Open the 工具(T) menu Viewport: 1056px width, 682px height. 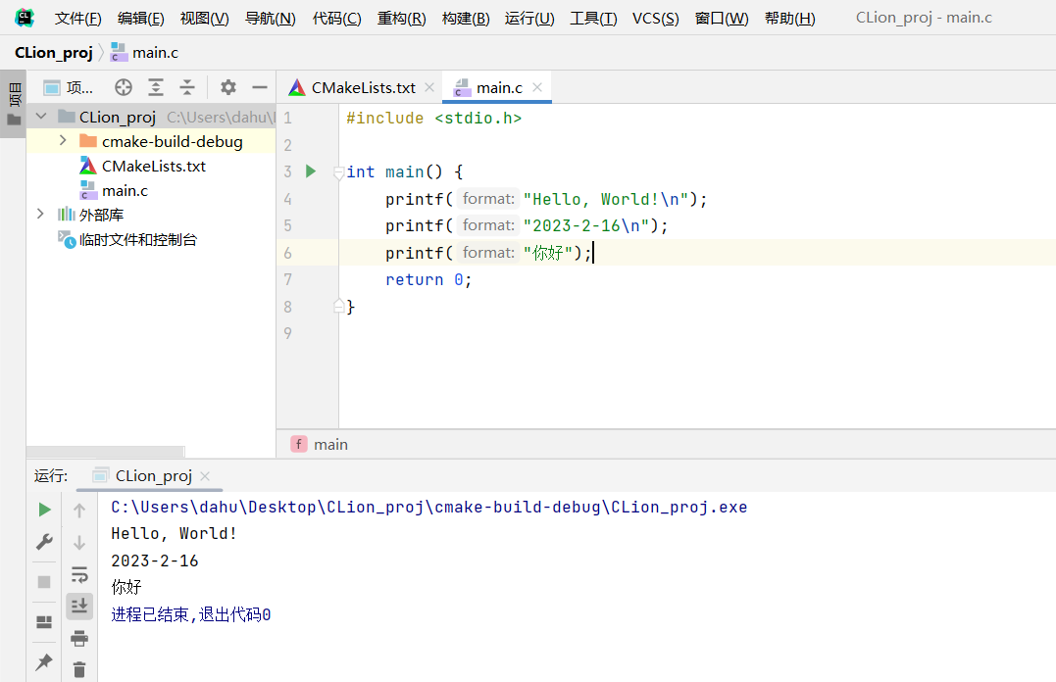click(x=593, y=19)
